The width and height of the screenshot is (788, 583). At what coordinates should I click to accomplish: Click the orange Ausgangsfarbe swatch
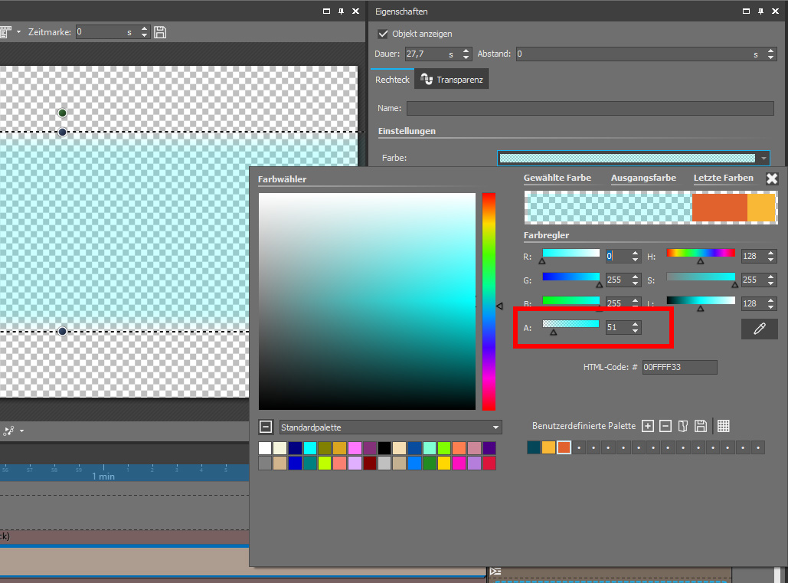point(718,208)
